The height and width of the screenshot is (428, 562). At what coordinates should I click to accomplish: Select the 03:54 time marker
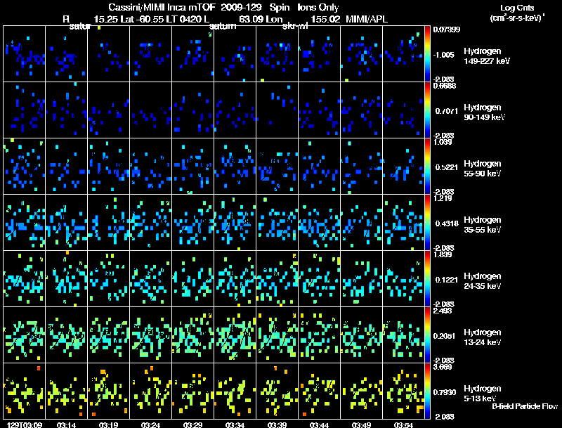click(404, 424)
